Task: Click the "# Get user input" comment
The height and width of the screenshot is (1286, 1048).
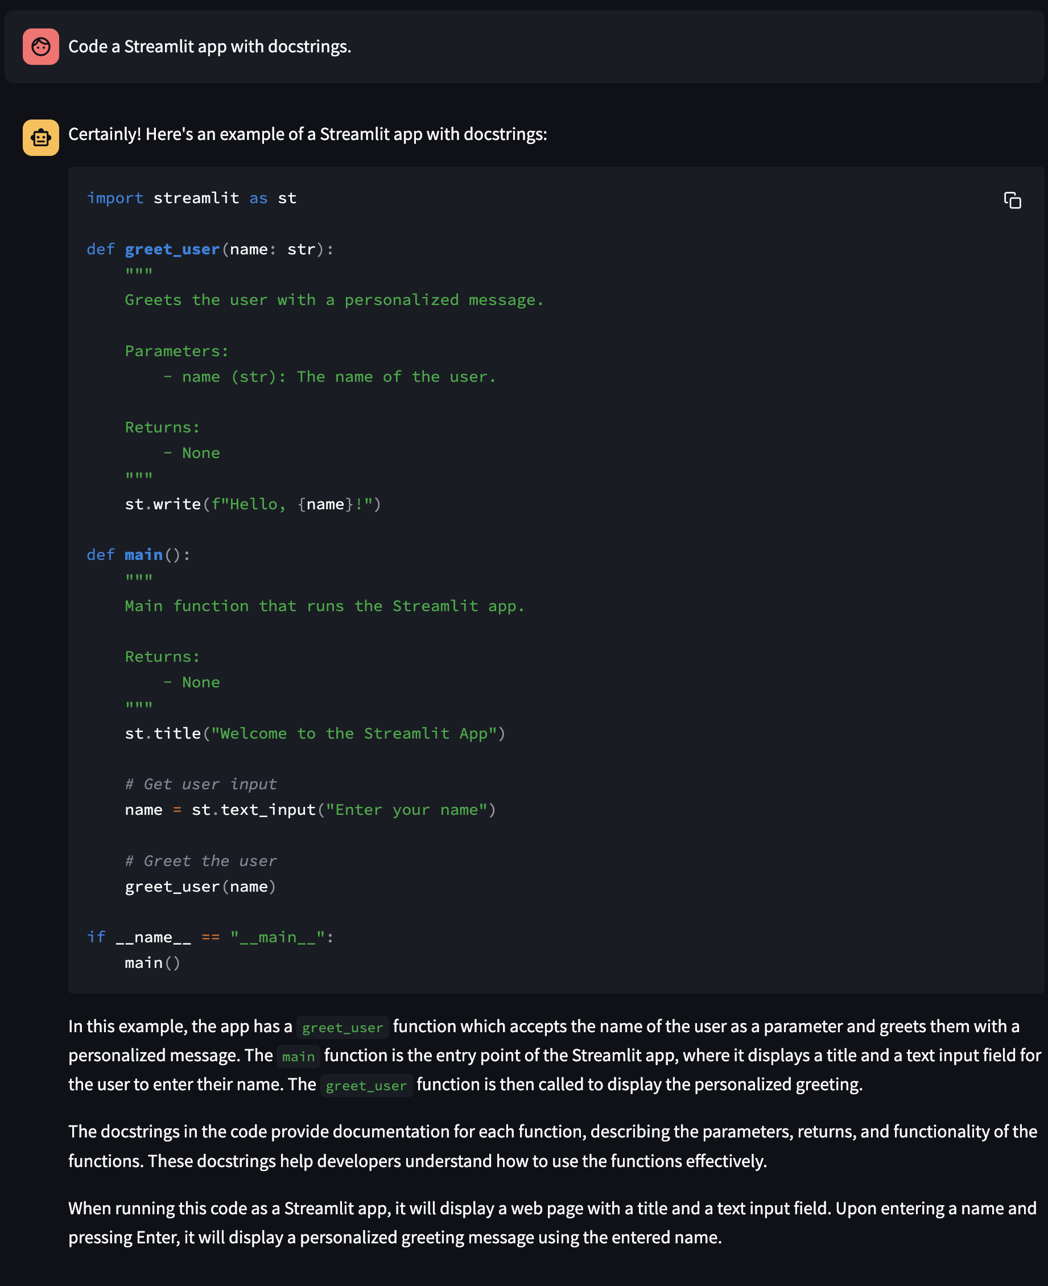Action: [200, 784]
